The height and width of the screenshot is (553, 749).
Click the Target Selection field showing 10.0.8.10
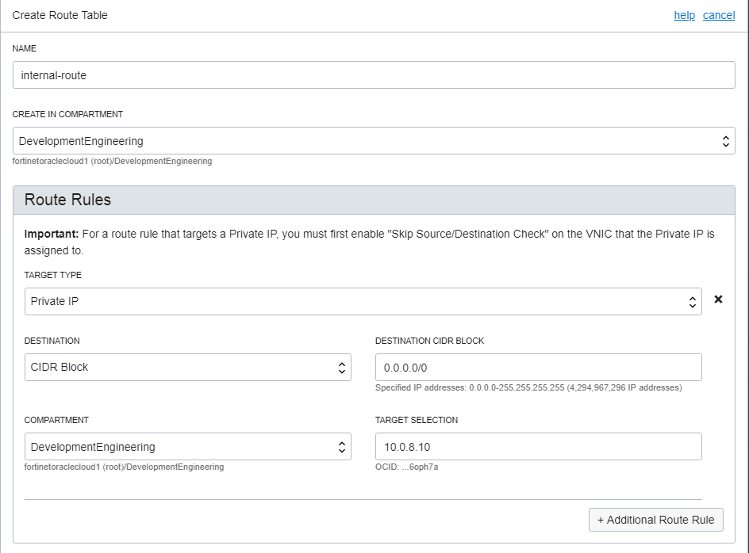coord(538,446)
